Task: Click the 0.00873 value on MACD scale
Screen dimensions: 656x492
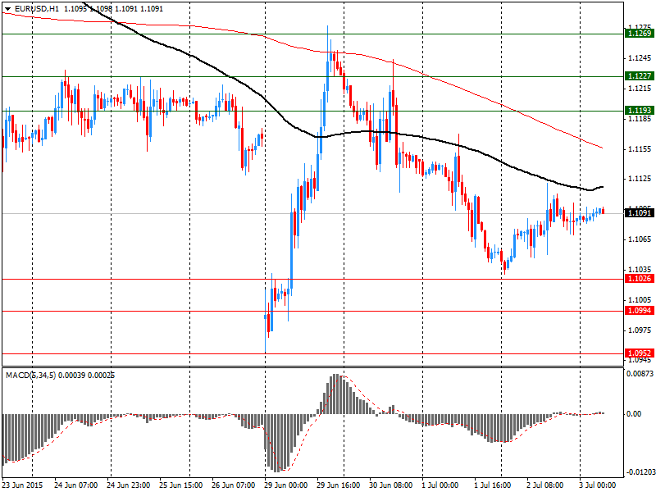Action: click(640, 374)
